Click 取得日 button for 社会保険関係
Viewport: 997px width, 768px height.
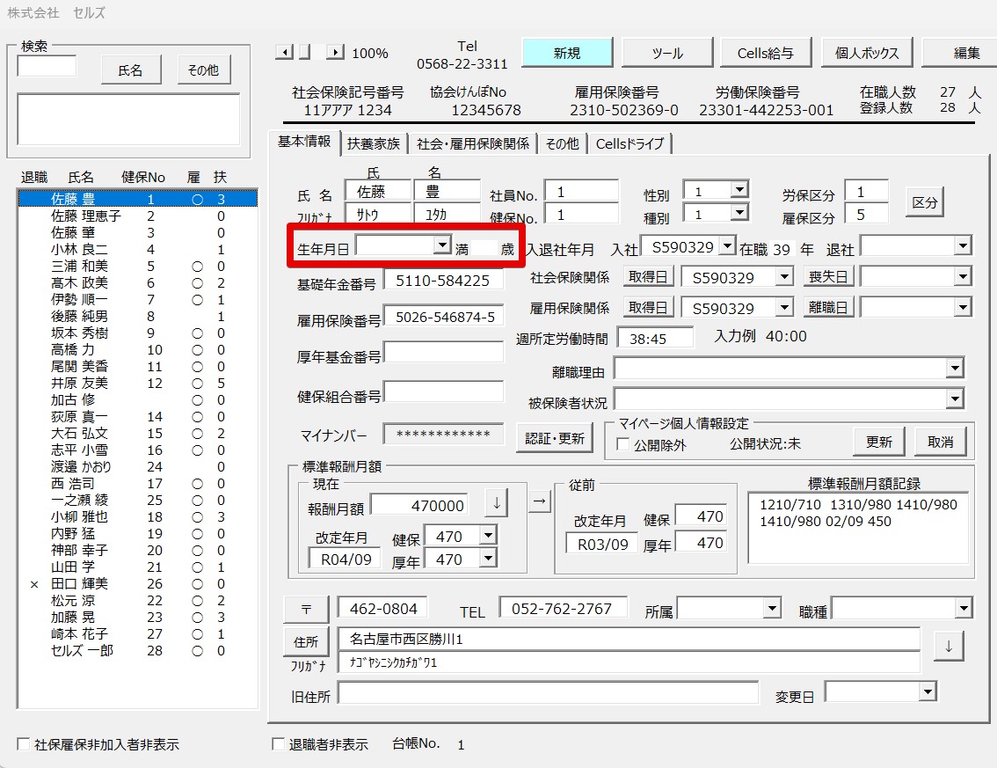[648, 277]
